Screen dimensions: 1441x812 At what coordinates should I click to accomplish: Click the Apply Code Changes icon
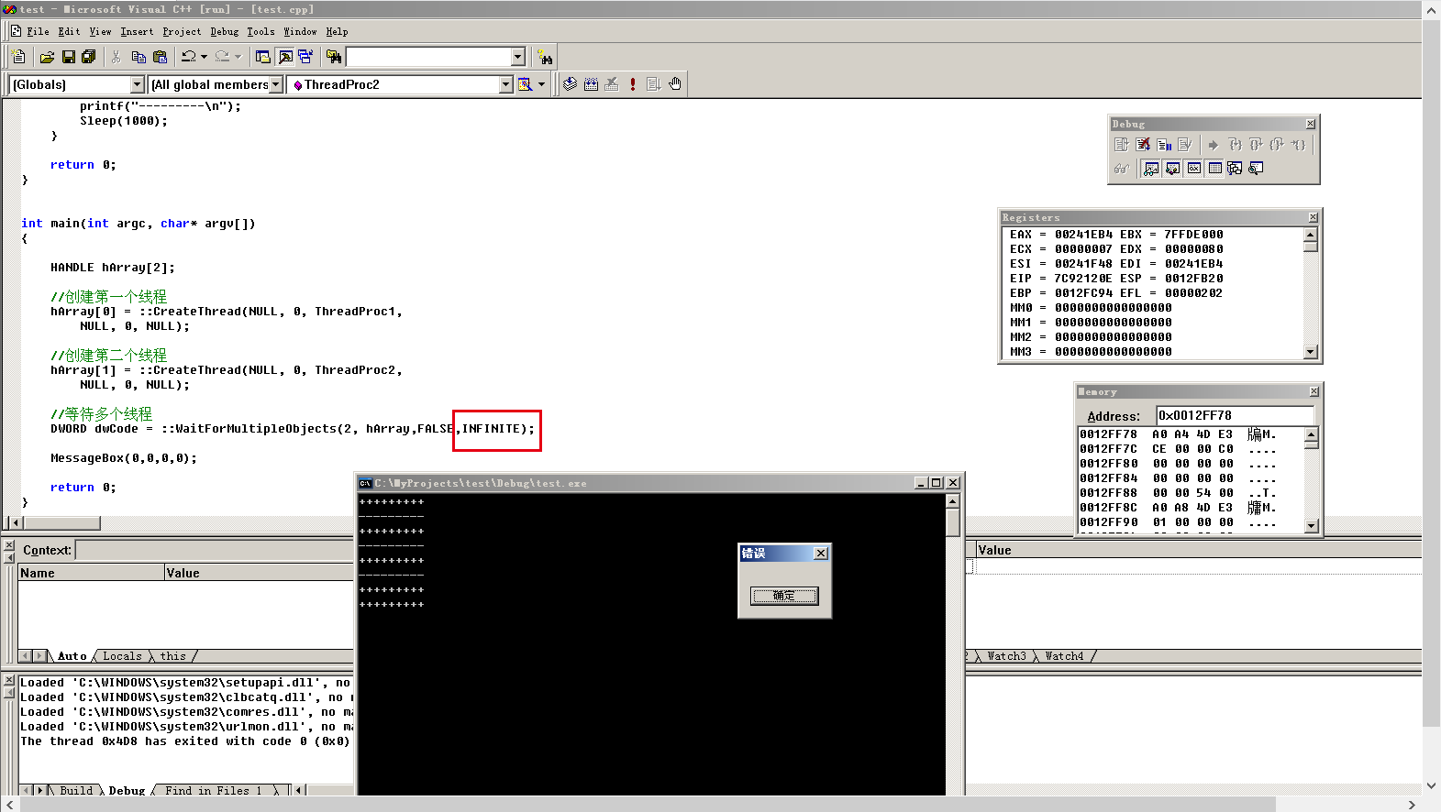pos(1185,145)
